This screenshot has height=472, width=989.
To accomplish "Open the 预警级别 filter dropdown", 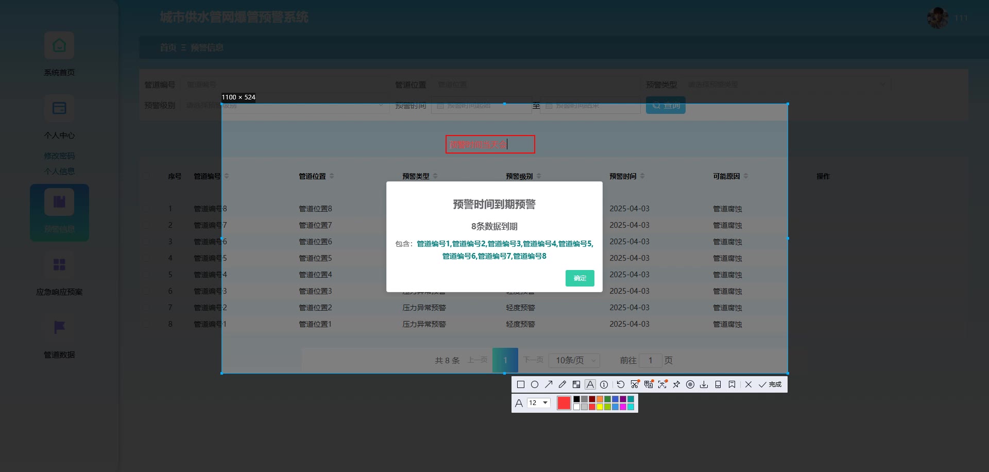I will 285,105.
